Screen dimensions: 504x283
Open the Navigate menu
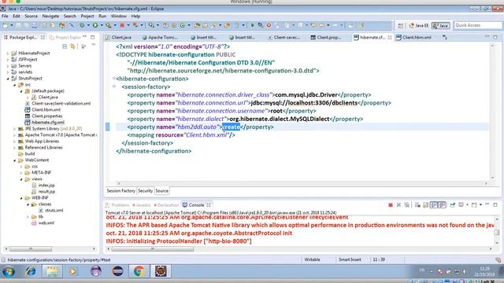[50, 16]
